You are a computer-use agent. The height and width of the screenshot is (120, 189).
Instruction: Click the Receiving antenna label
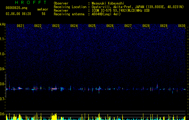pyautogui.click(x=69, y=14)
